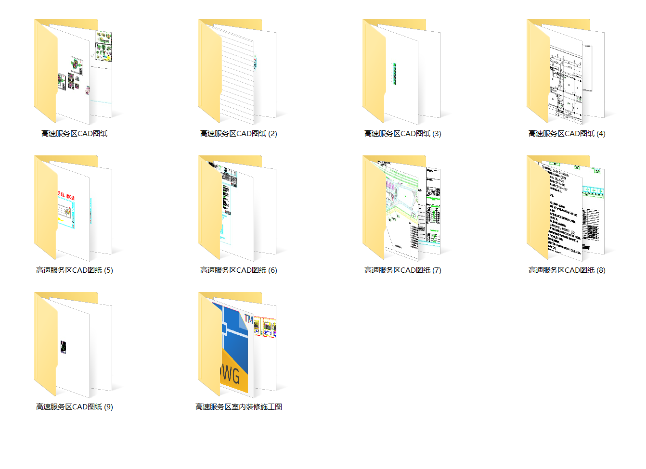
Task: Click the label 高速服务区CAD图纸 under first folder
Action: tap(74, 134)
